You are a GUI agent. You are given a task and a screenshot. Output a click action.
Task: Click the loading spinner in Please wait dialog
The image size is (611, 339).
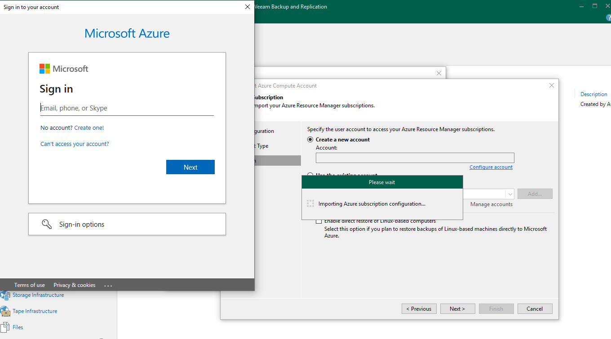pyautogui.click(x=310, y=204)
